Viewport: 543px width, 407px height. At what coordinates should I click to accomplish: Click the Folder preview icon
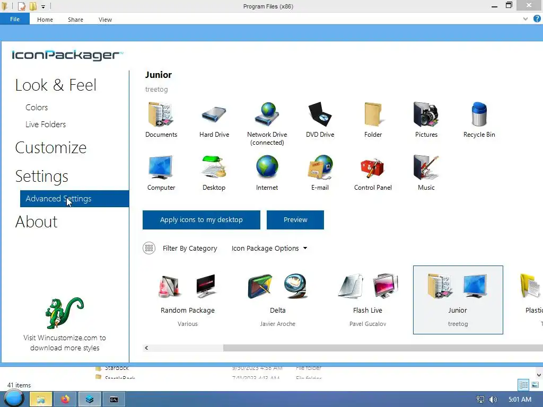click(x=373, y=114)
